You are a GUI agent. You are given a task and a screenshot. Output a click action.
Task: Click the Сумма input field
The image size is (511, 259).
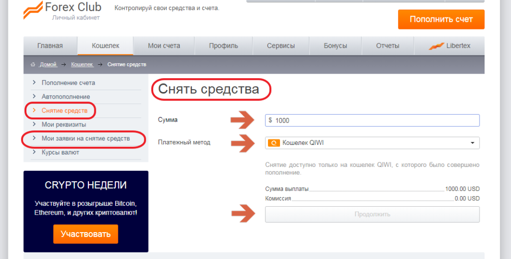(372, 121)
